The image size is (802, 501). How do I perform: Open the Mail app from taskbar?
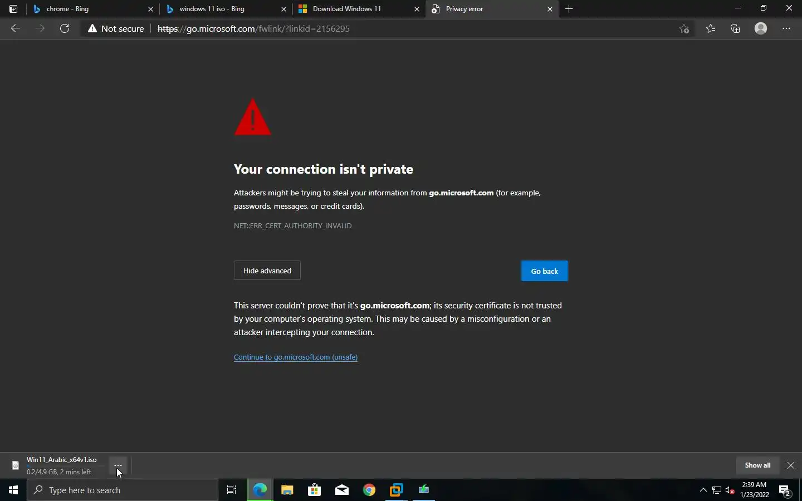[342, 490]
